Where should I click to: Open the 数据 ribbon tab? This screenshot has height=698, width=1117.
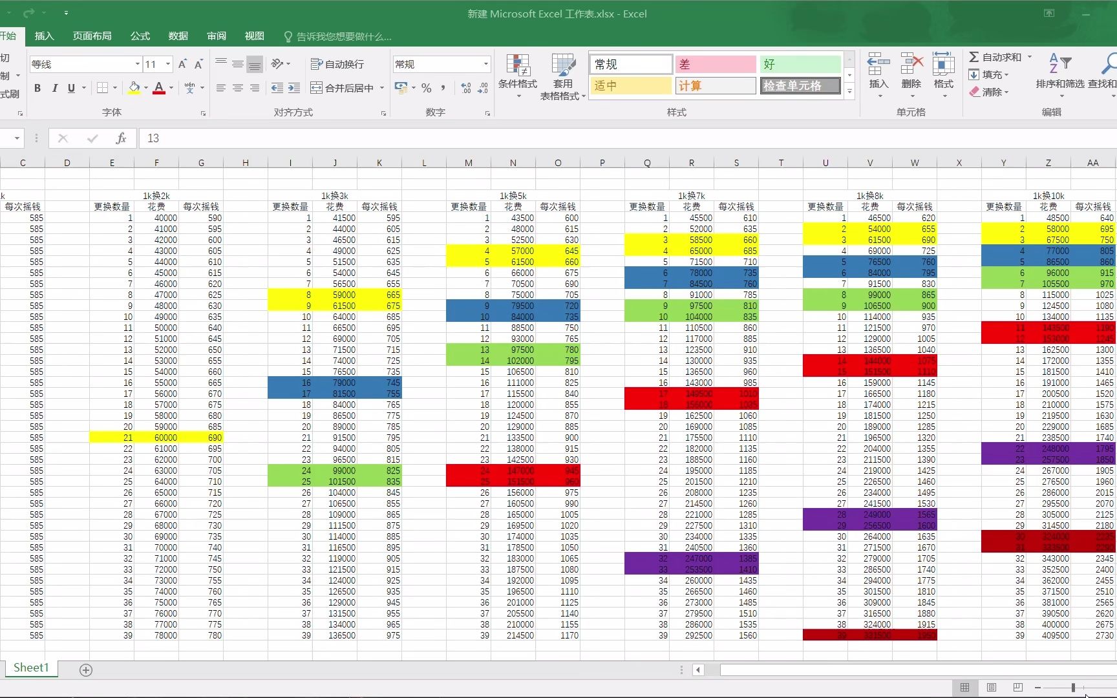(178, 36)
